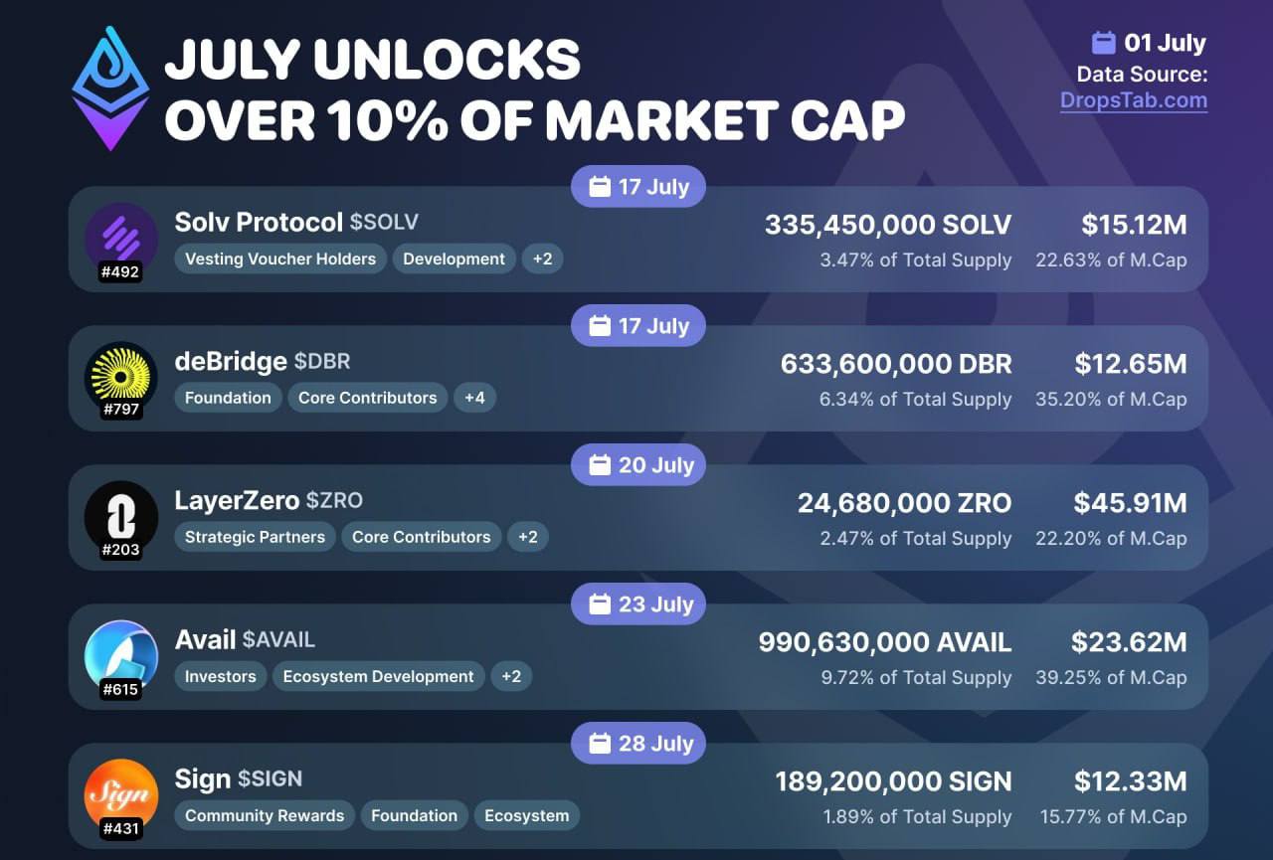Select the Core Contributors tag under deBridge

tap(368, 398)
